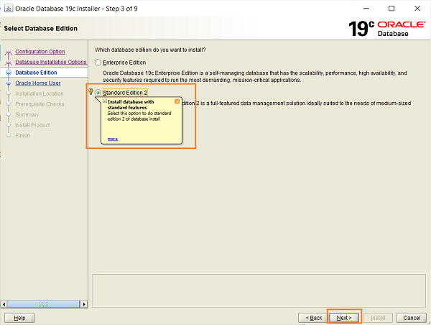431x325 pixels.
Task: Click the Back button
Action: tap(313, 318)
